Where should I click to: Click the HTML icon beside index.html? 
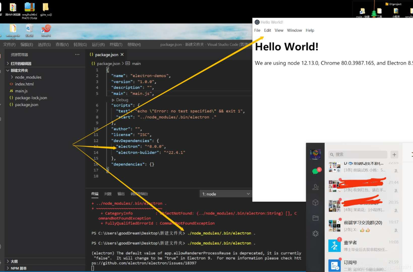(11, 84)
